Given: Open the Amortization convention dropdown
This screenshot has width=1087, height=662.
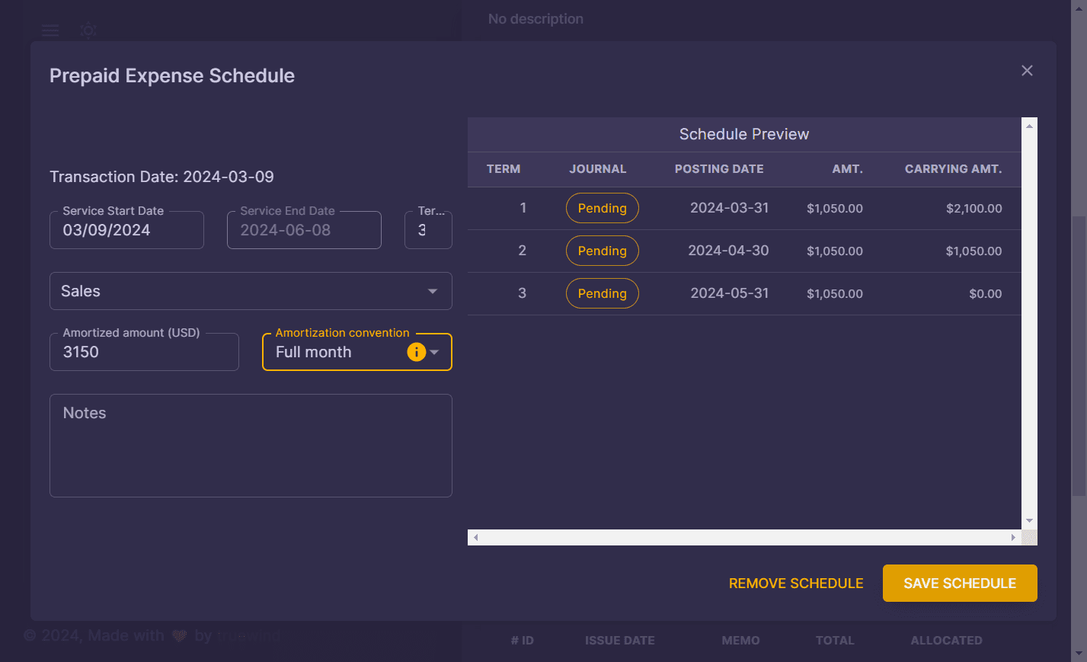Looking at the screenshot, I should point(435,352).
